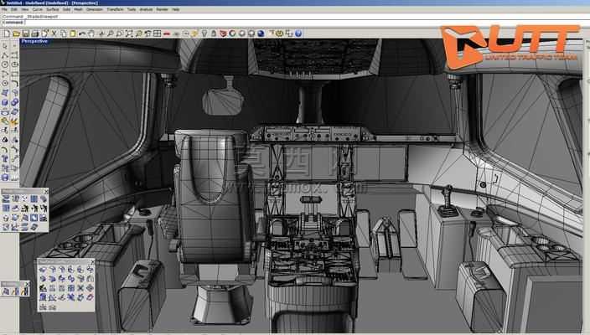The height and width of the screenshot is (335, 590).
Task: Click the command history line text
Action: tap(30, 17)
